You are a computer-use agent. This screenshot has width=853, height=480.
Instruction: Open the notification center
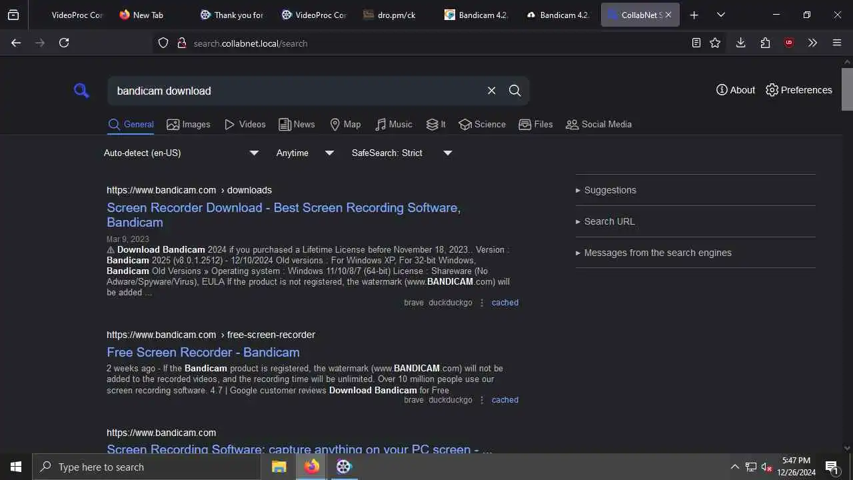[832, 467]
